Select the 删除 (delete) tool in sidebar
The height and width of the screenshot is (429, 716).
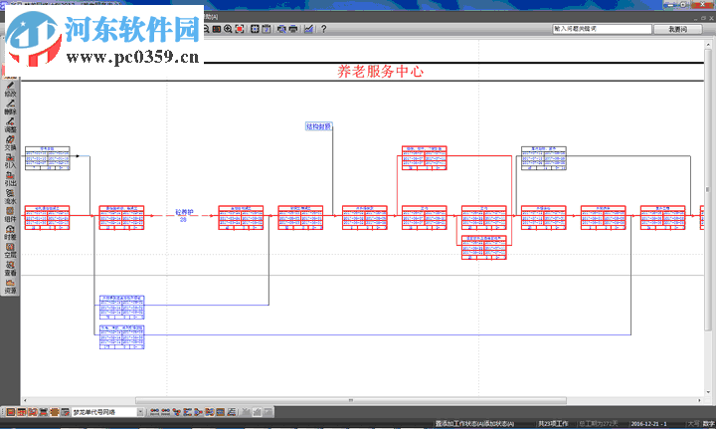click(10, 107)
